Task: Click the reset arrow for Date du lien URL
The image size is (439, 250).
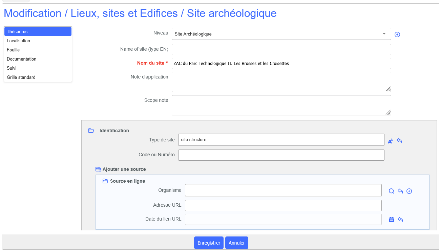Action: [400, 220]
